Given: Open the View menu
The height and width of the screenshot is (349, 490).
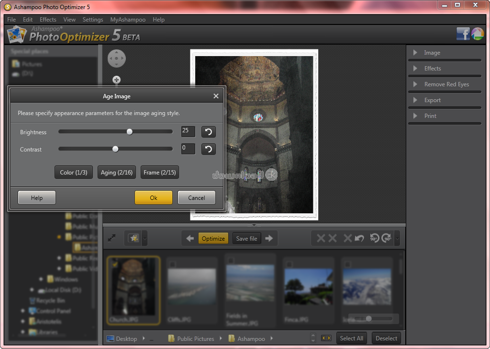Looking at the screenshot, I should click(69, 19).
